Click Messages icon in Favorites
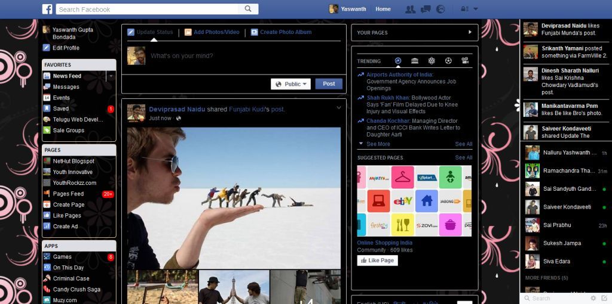The image size is (612, 304). pyautogui.click(x=47, y=87)
